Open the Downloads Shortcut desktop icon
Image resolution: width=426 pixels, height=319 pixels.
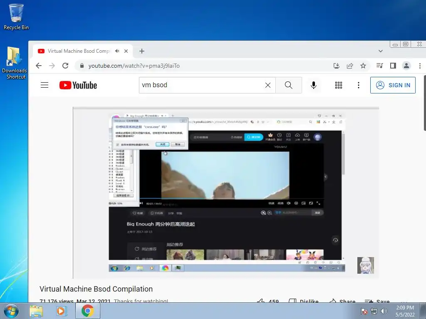point(15,63)
